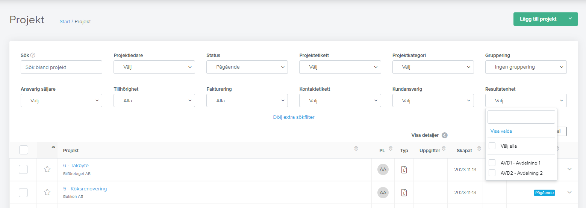Tick AVD1 - Avdelning 1 checkbox
Image resolution: width=586 pixels, height=208 pixels.
click(x=492, y=163)
